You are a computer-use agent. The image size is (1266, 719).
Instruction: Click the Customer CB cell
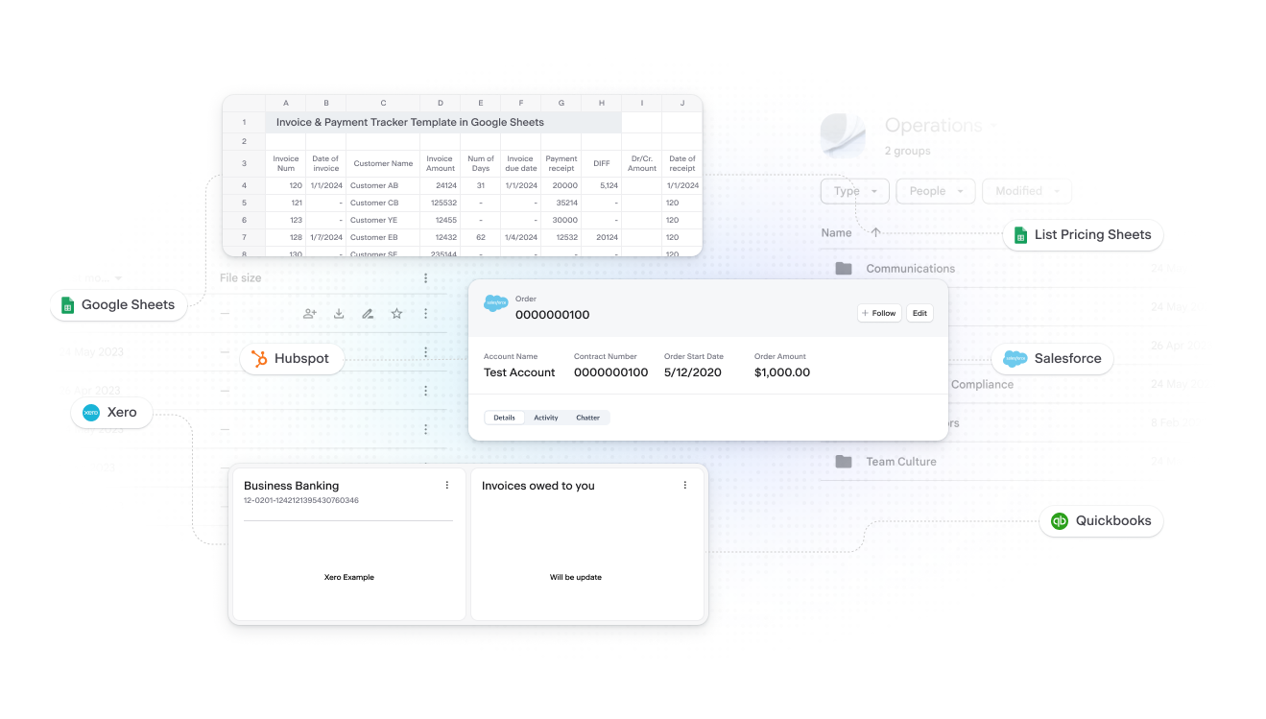tap(383, 204)
